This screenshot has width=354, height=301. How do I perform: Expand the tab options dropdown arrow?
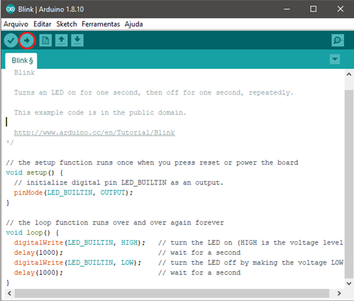(335, 59)
